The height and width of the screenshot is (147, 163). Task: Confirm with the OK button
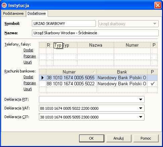coord(92,138)
